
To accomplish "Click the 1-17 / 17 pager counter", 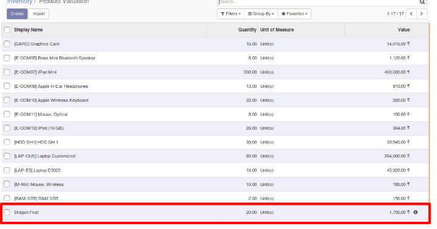I will tap(395, 14).
